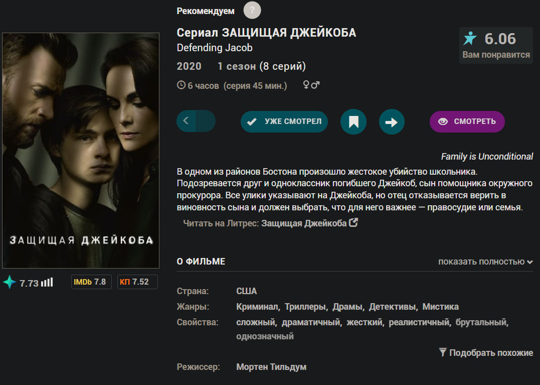Screen dimensions: 540x385
Task: Click the question mark help icon
Action: (252, 11)
